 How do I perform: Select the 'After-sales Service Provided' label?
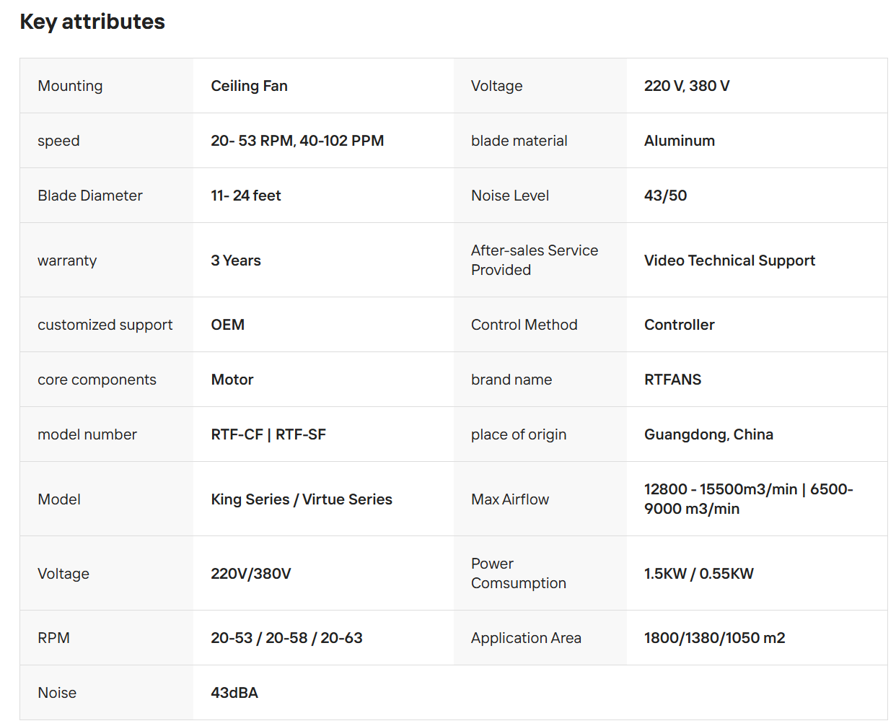click(x=535, y=260)
